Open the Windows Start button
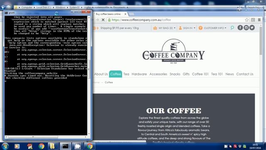The image size is (266, 150). [x=5, y=146]
